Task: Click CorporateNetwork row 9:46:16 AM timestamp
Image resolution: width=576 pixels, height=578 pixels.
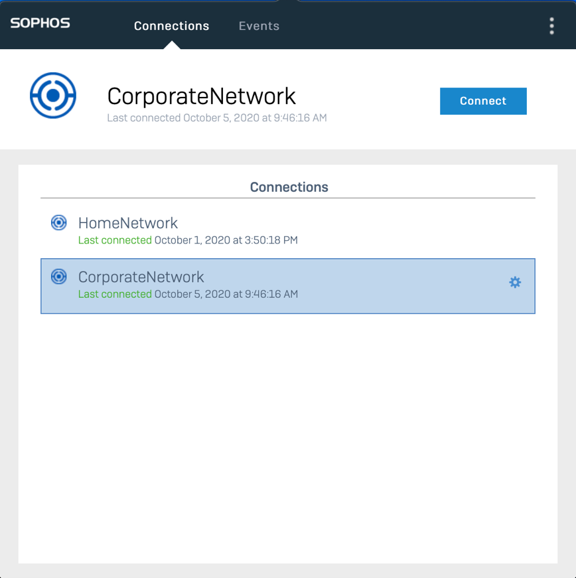Action: [226, 294]
